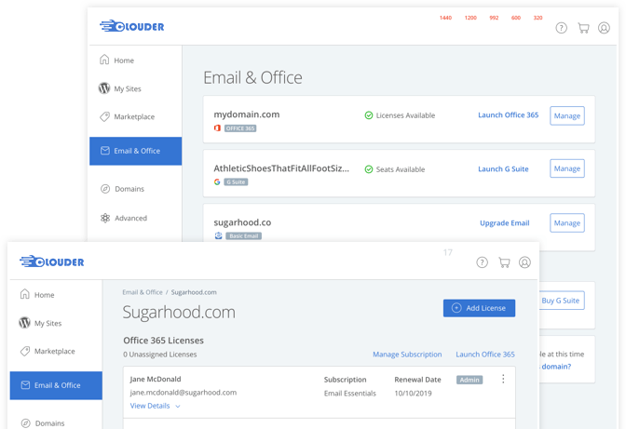Click the Clouder logo in the front window
The height and width of the screenshot is (429, 626).
(52, 262)
